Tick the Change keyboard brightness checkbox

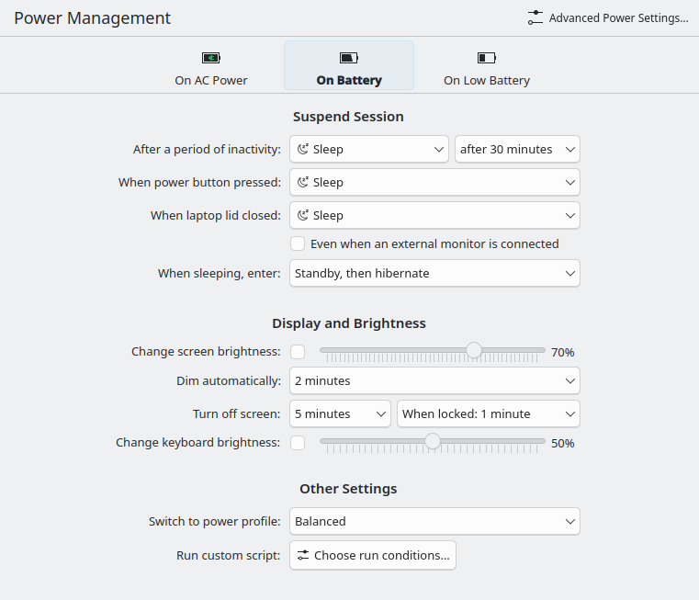pyautogui.click(x=298, y=443)
